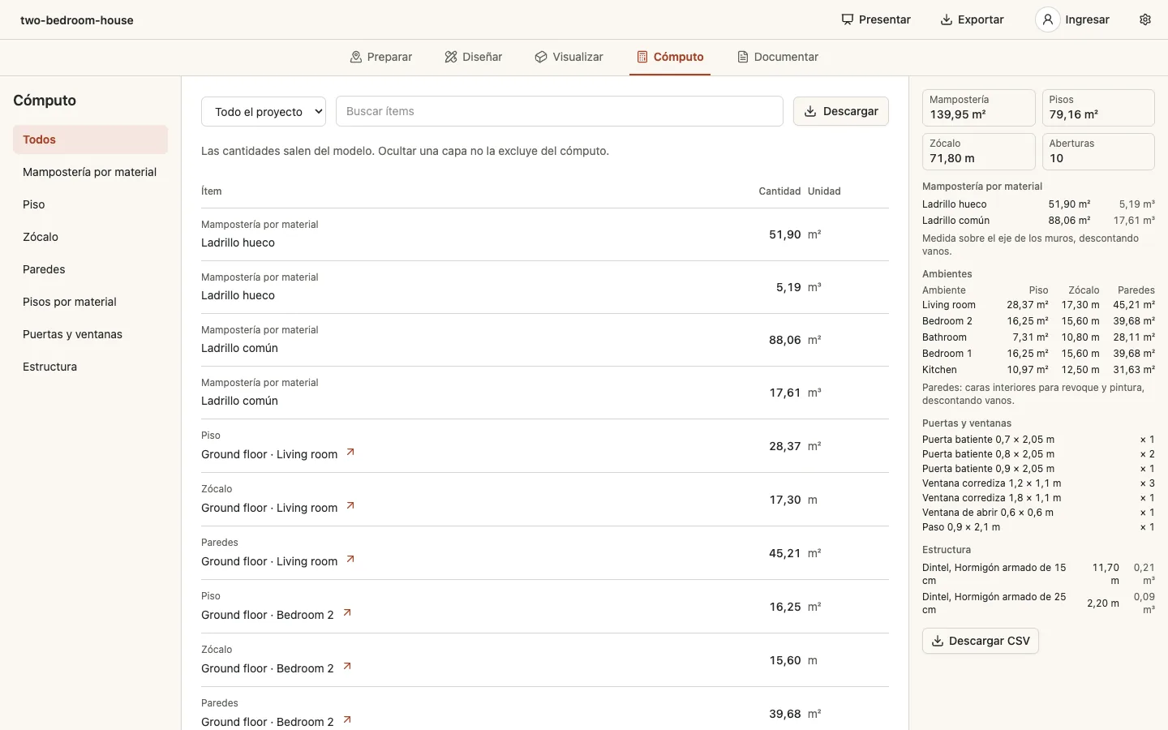Filter by Pisos por material in sidebar

(90, 302)
